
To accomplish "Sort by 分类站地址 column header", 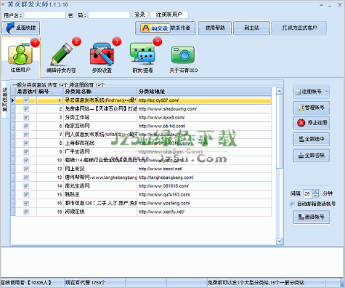I will (x=204, y=92).
